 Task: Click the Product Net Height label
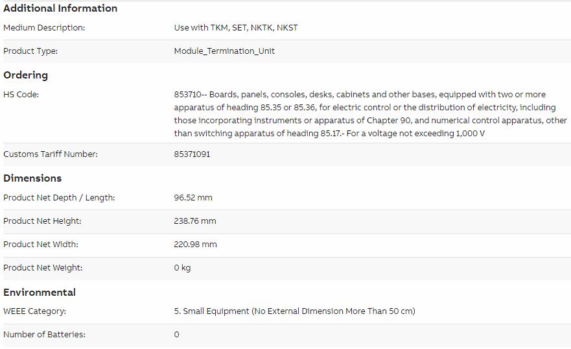pyautogui.click(x=42, y=221)
